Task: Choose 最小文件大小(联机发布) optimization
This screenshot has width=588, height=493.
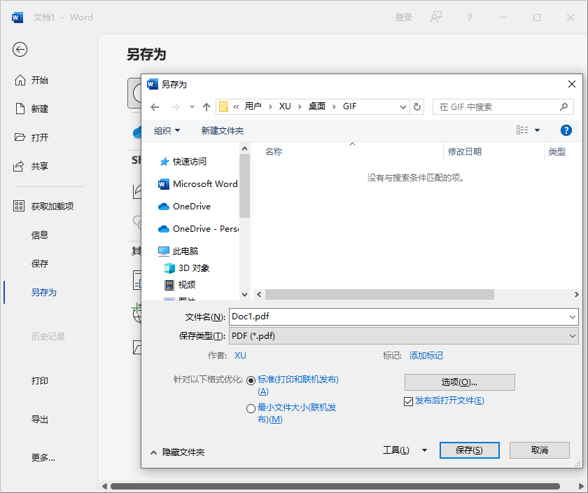Action: coord(251,408)
